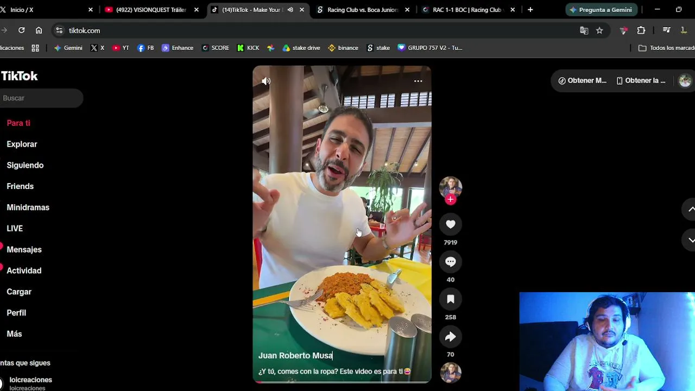This screenshot has height=391, width=695.
Task: Close the TikTok tab
Action: (x=302, y=10)
